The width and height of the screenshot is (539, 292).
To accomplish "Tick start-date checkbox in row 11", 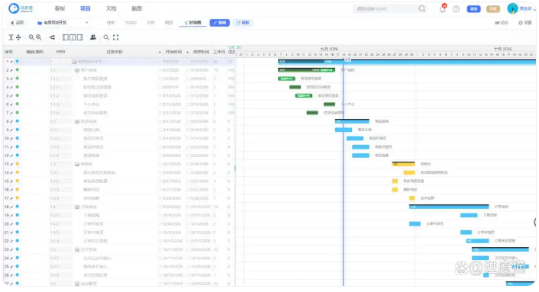I will coord(160,147).
